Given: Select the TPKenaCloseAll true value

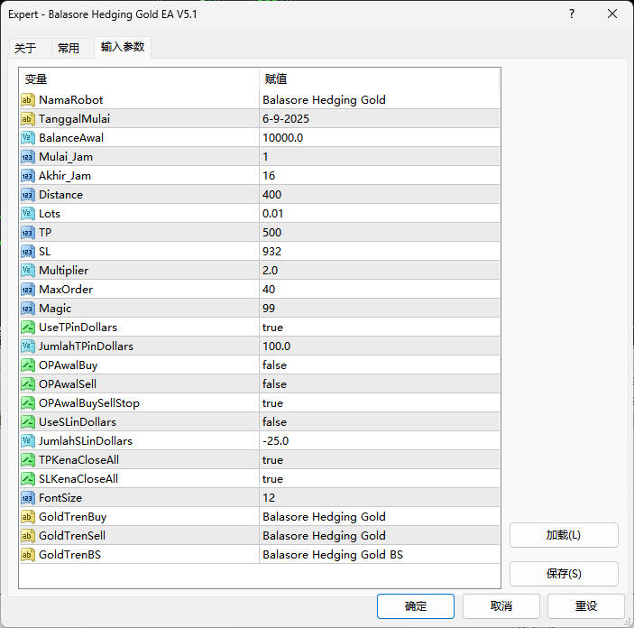Looking at the screenshot, I should pyautogui.click(x=272, y=459).
